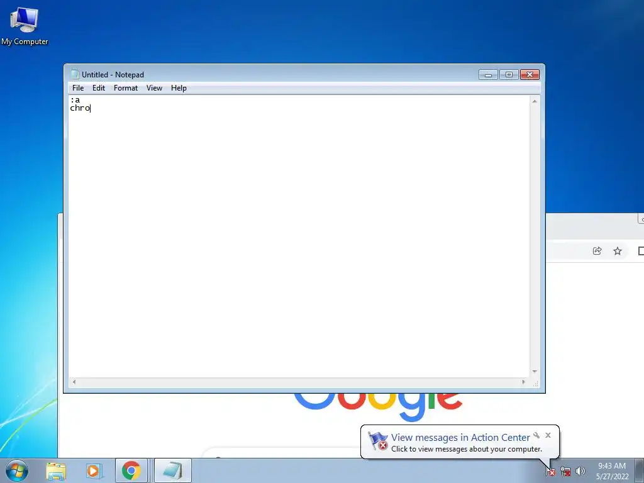Open the Help menu in Notepad

[x=179, y=88]
